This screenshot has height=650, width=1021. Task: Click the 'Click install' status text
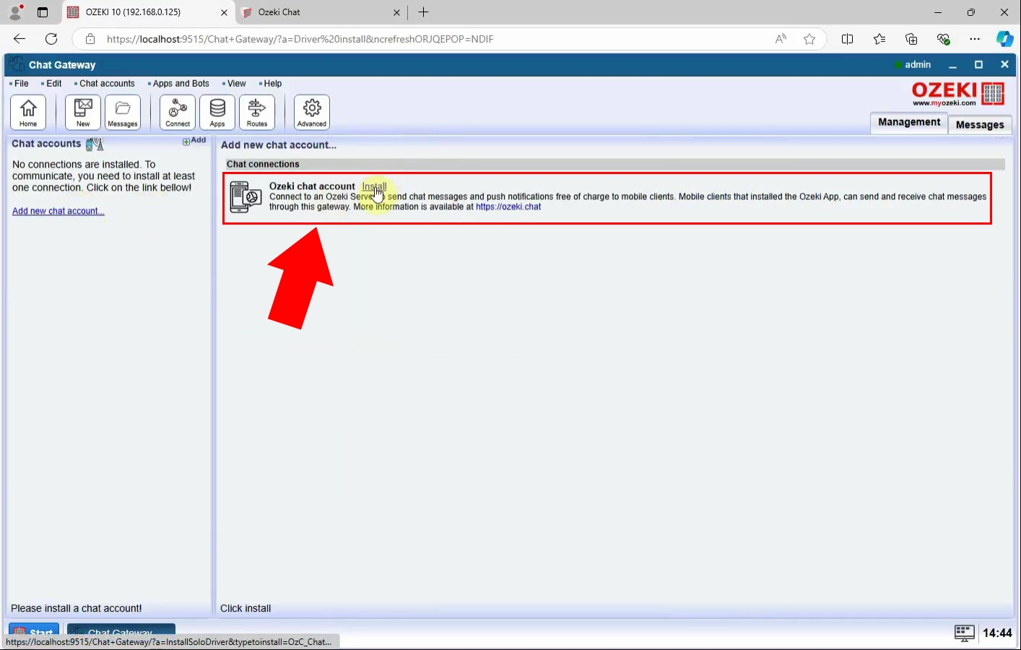[246, 608]
